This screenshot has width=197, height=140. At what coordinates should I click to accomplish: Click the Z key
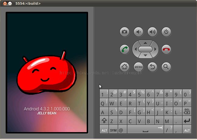click(x=113, y=120)
